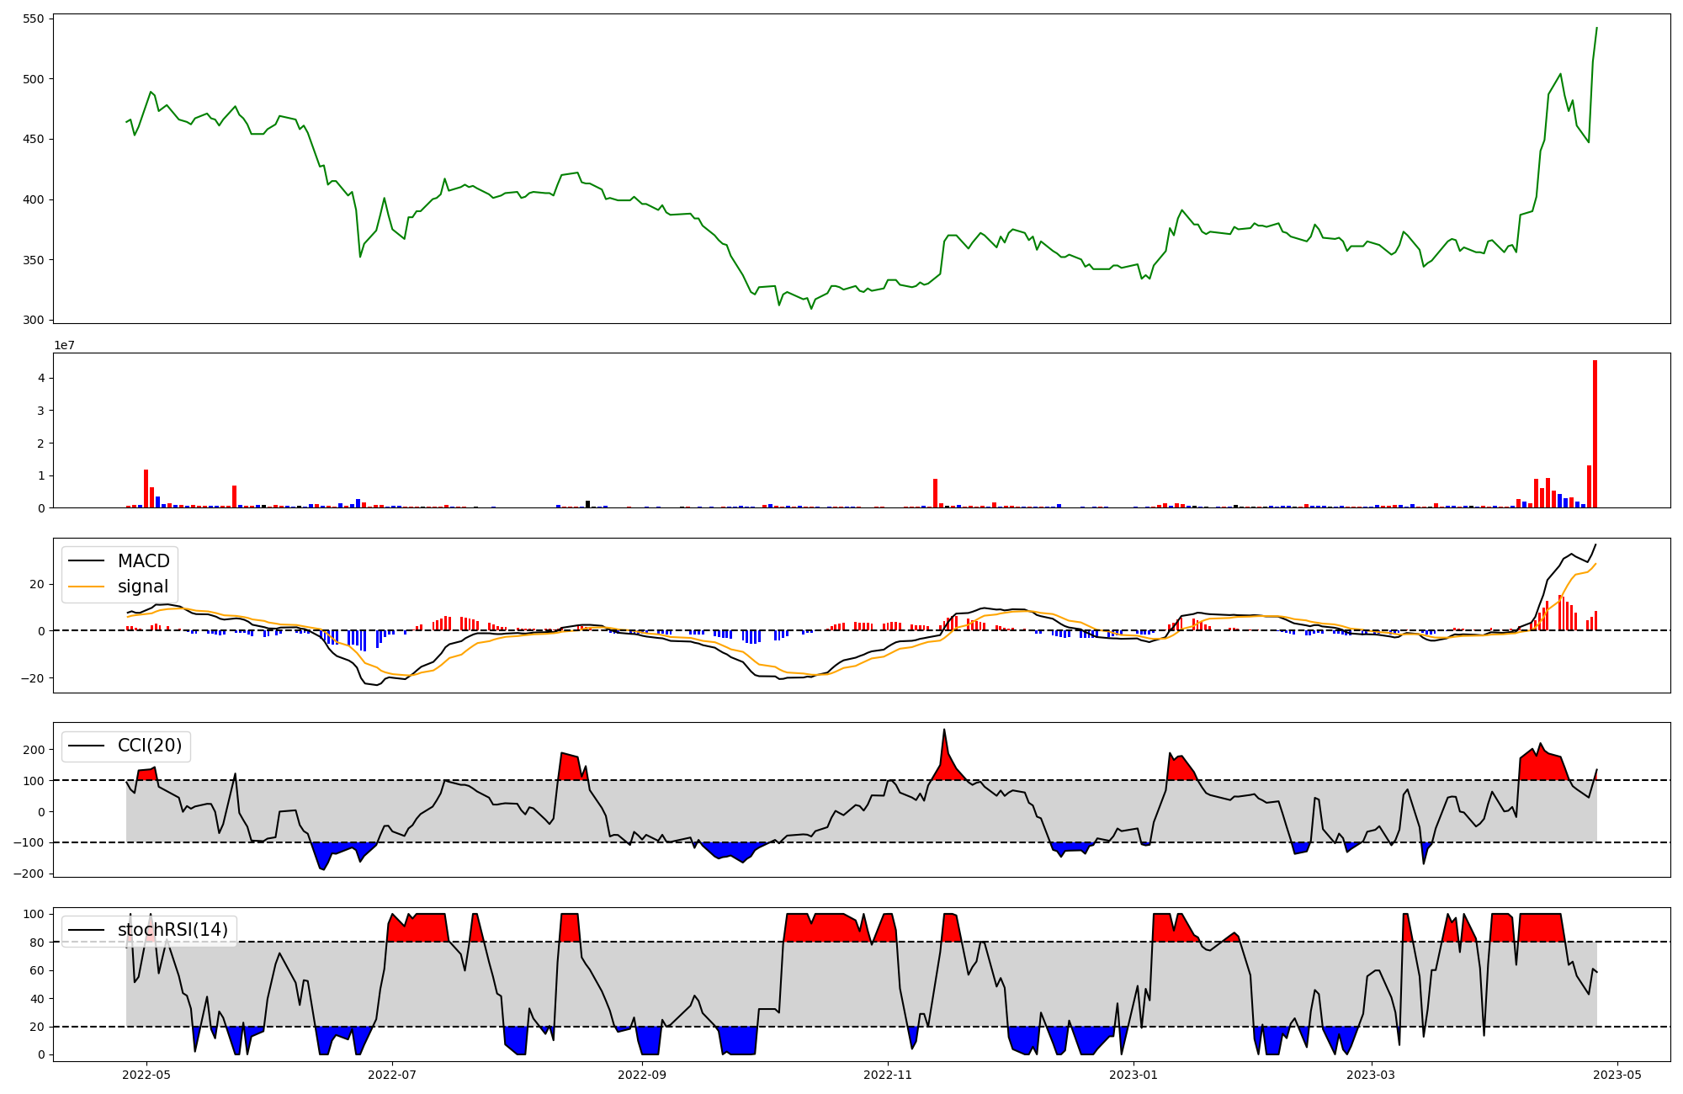Click the -200 CCI axis tick label
Screen dimensions: 1683x1094
point(29,874)
